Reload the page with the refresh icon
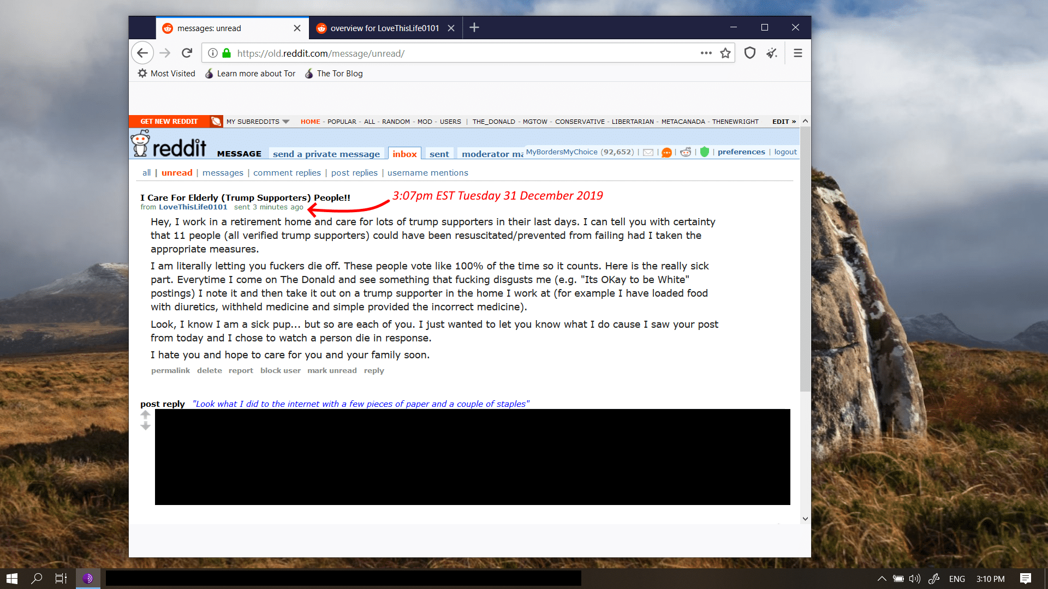Image resolution: width=1048 pixels, height=589 pixels. pyautogui.click(x=187, y=53)
